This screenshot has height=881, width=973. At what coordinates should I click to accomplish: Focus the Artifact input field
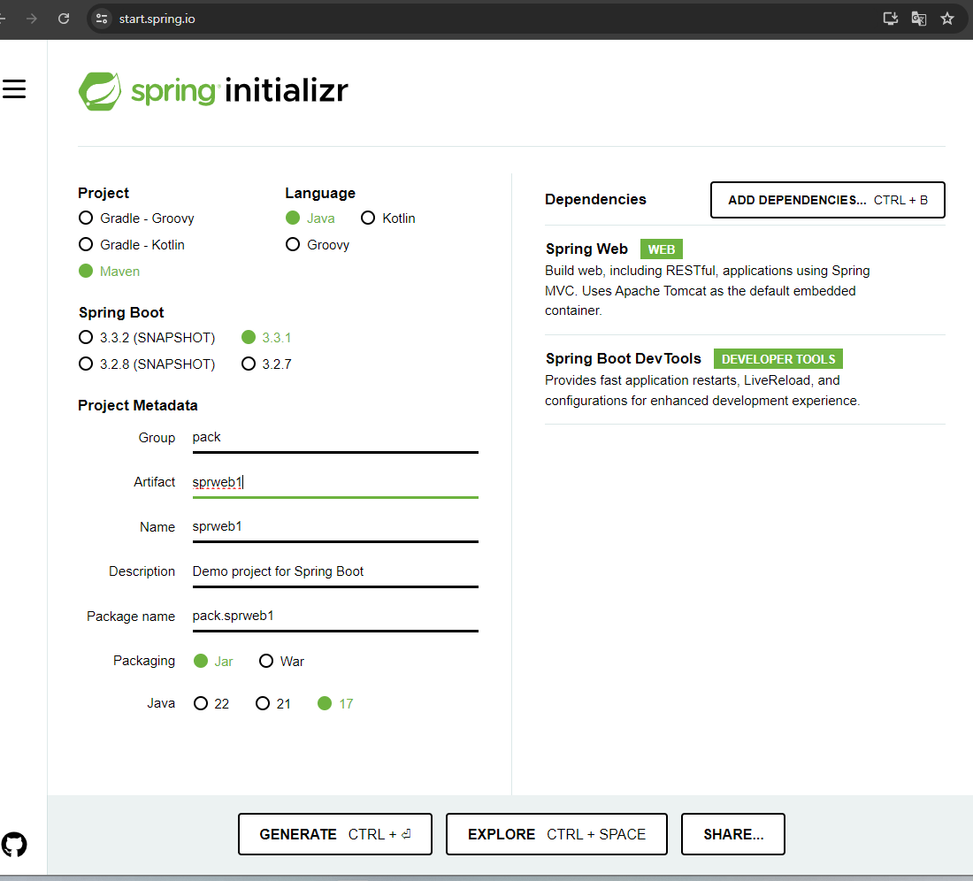[x=335, y=483]
